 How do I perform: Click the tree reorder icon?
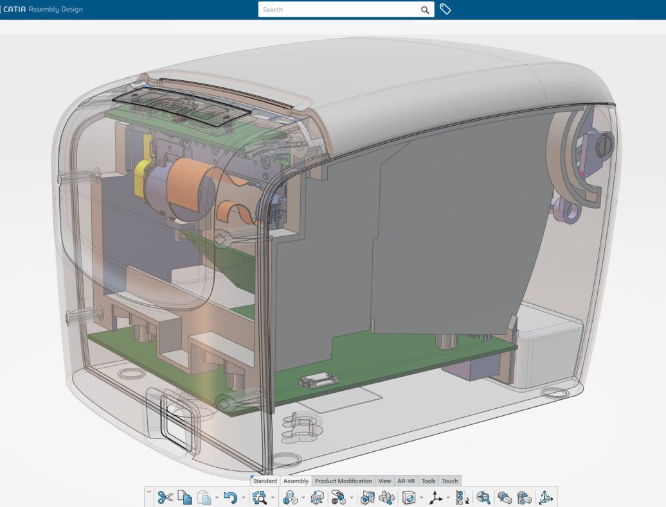[x=462, y=497]
